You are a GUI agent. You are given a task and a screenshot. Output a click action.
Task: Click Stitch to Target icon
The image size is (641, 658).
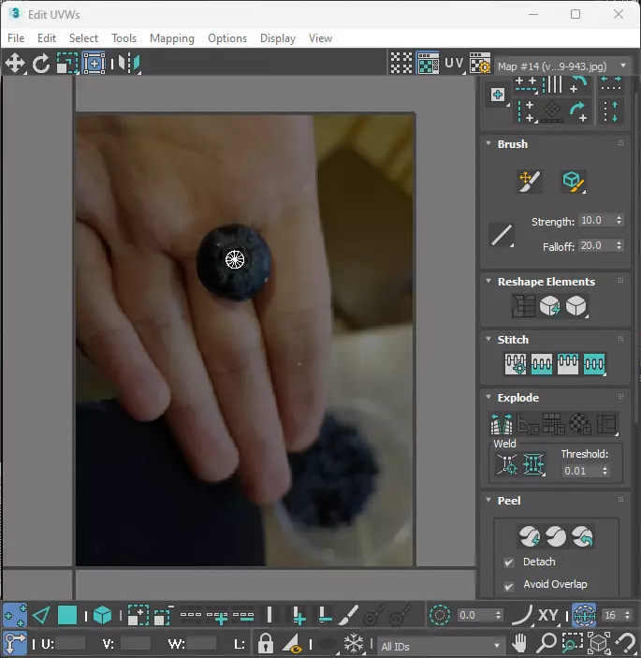tap(516, 364)
